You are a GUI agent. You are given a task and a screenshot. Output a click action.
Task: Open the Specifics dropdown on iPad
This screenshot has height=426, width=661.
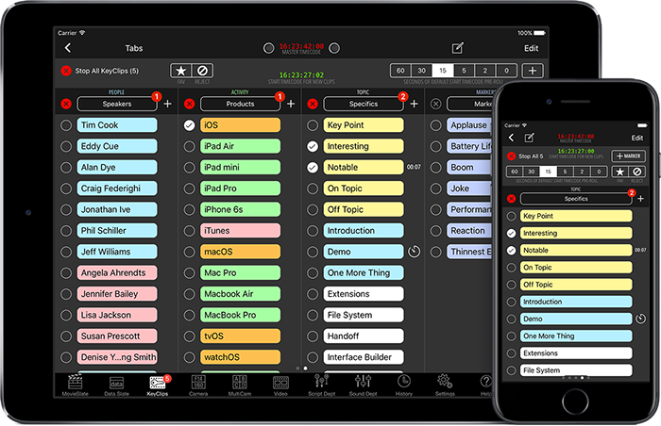pos(364,104)
